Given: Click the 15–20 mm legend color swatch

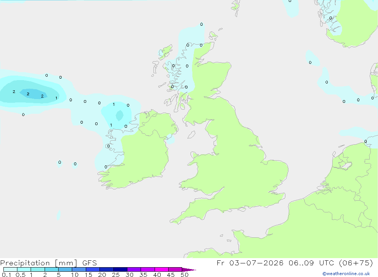Looking at the screenshot, I should tap(93, 269).
